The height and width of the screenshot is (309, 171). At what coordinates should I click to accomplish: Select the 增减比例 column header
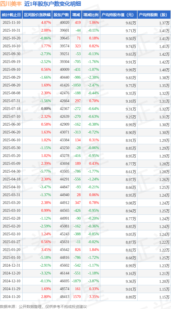[x=91, y=15]
